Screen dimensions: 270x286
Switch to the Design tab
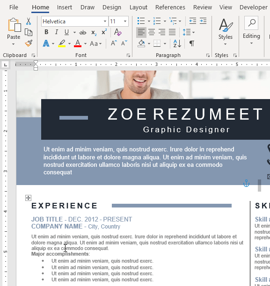point(112,7)
